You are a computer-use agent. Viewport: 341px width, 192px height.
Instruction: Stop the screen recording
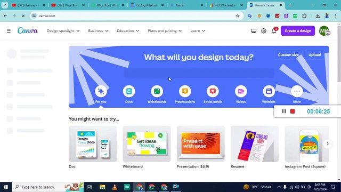293,111
